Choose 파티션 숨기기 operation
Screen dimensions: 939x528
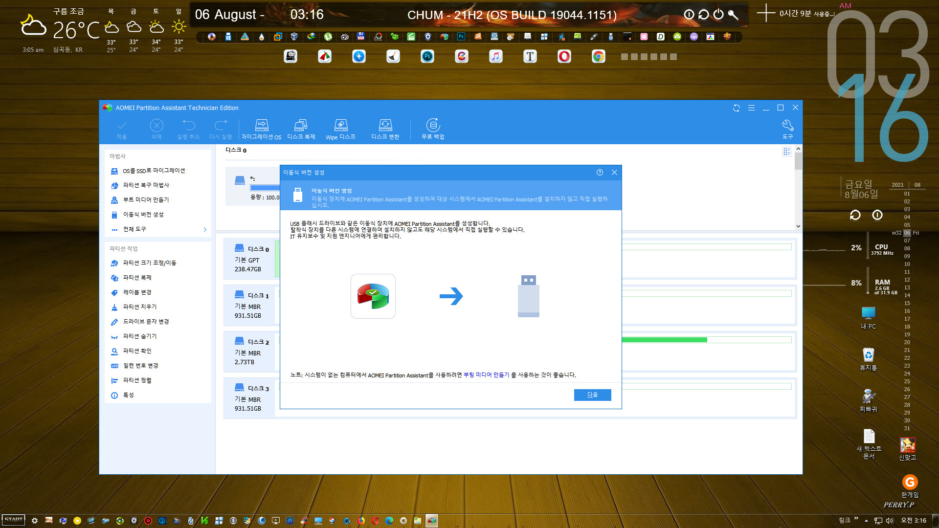140,336
